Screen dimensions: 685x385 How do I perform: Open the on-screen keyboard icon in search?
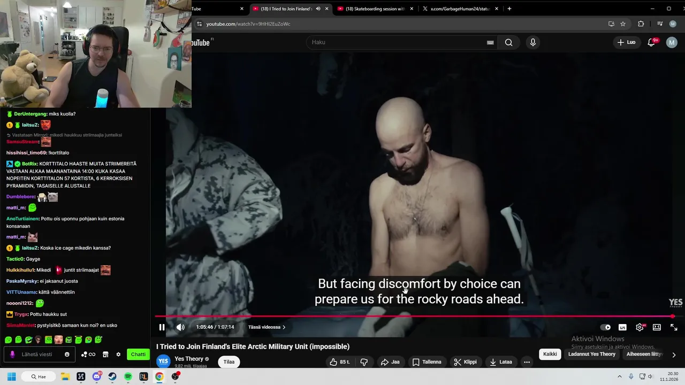pyautogui.click(x=490, y=42)
